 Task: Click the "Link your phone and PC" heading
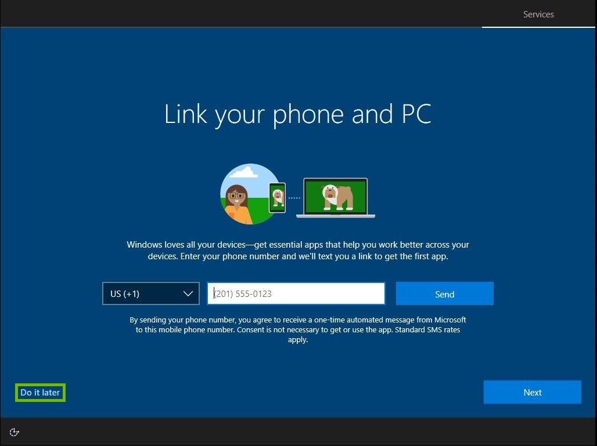click(298, 114)
